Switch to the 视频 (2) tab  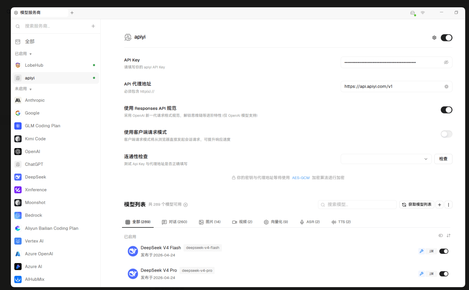click(242, 222)
